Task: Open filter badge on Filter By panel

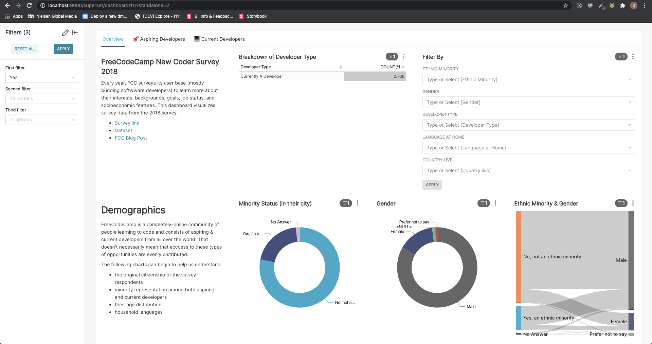Action: coord(621,57)
